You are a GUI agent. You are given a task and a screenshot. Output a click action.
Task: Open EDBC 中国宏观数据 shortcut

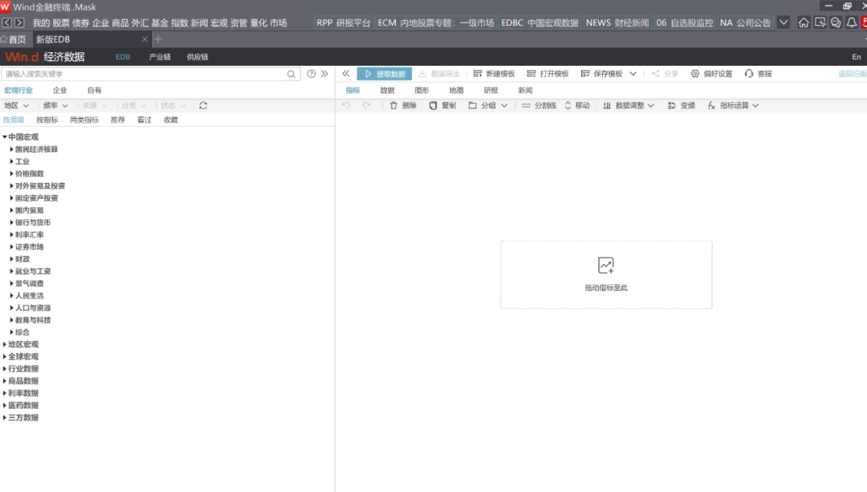(x=539, y=22)
